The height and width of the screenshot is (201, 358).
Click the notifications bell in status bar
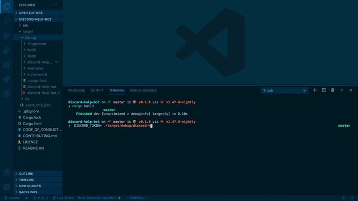(352, 198)
